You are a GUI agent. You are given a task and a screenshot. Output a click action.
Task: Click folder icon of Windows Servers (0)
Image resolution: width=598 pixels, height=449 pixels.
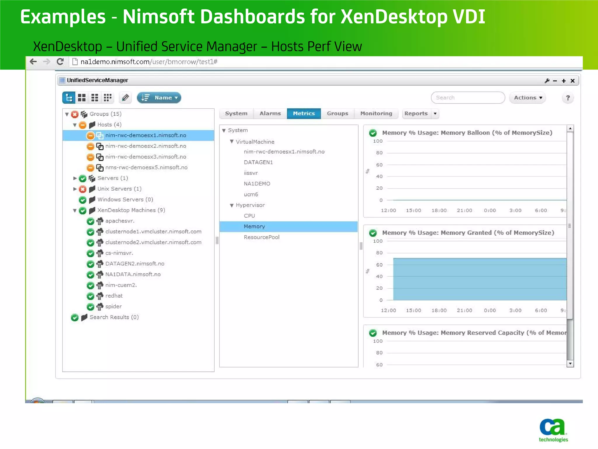click(92, 200)
